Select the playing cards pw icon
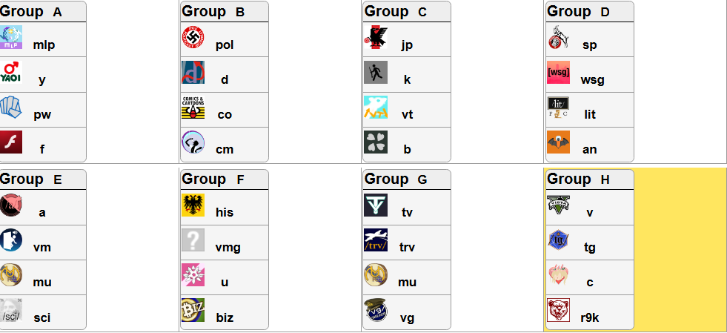The image size is (727, 333). (10, 107)
